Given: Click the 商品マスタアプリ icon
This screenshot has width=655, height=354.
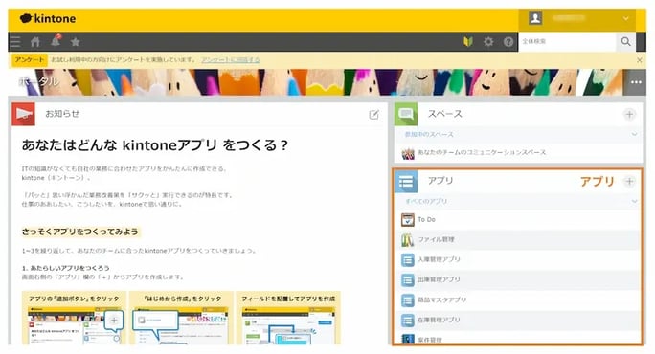Looking at the screenshot, I should [407, 299].
